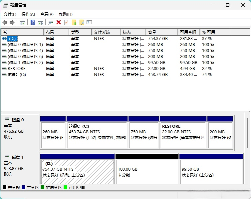The image size is (251, 199).
Task: Click the blue Help question mark icon
Action: point(33,22)
